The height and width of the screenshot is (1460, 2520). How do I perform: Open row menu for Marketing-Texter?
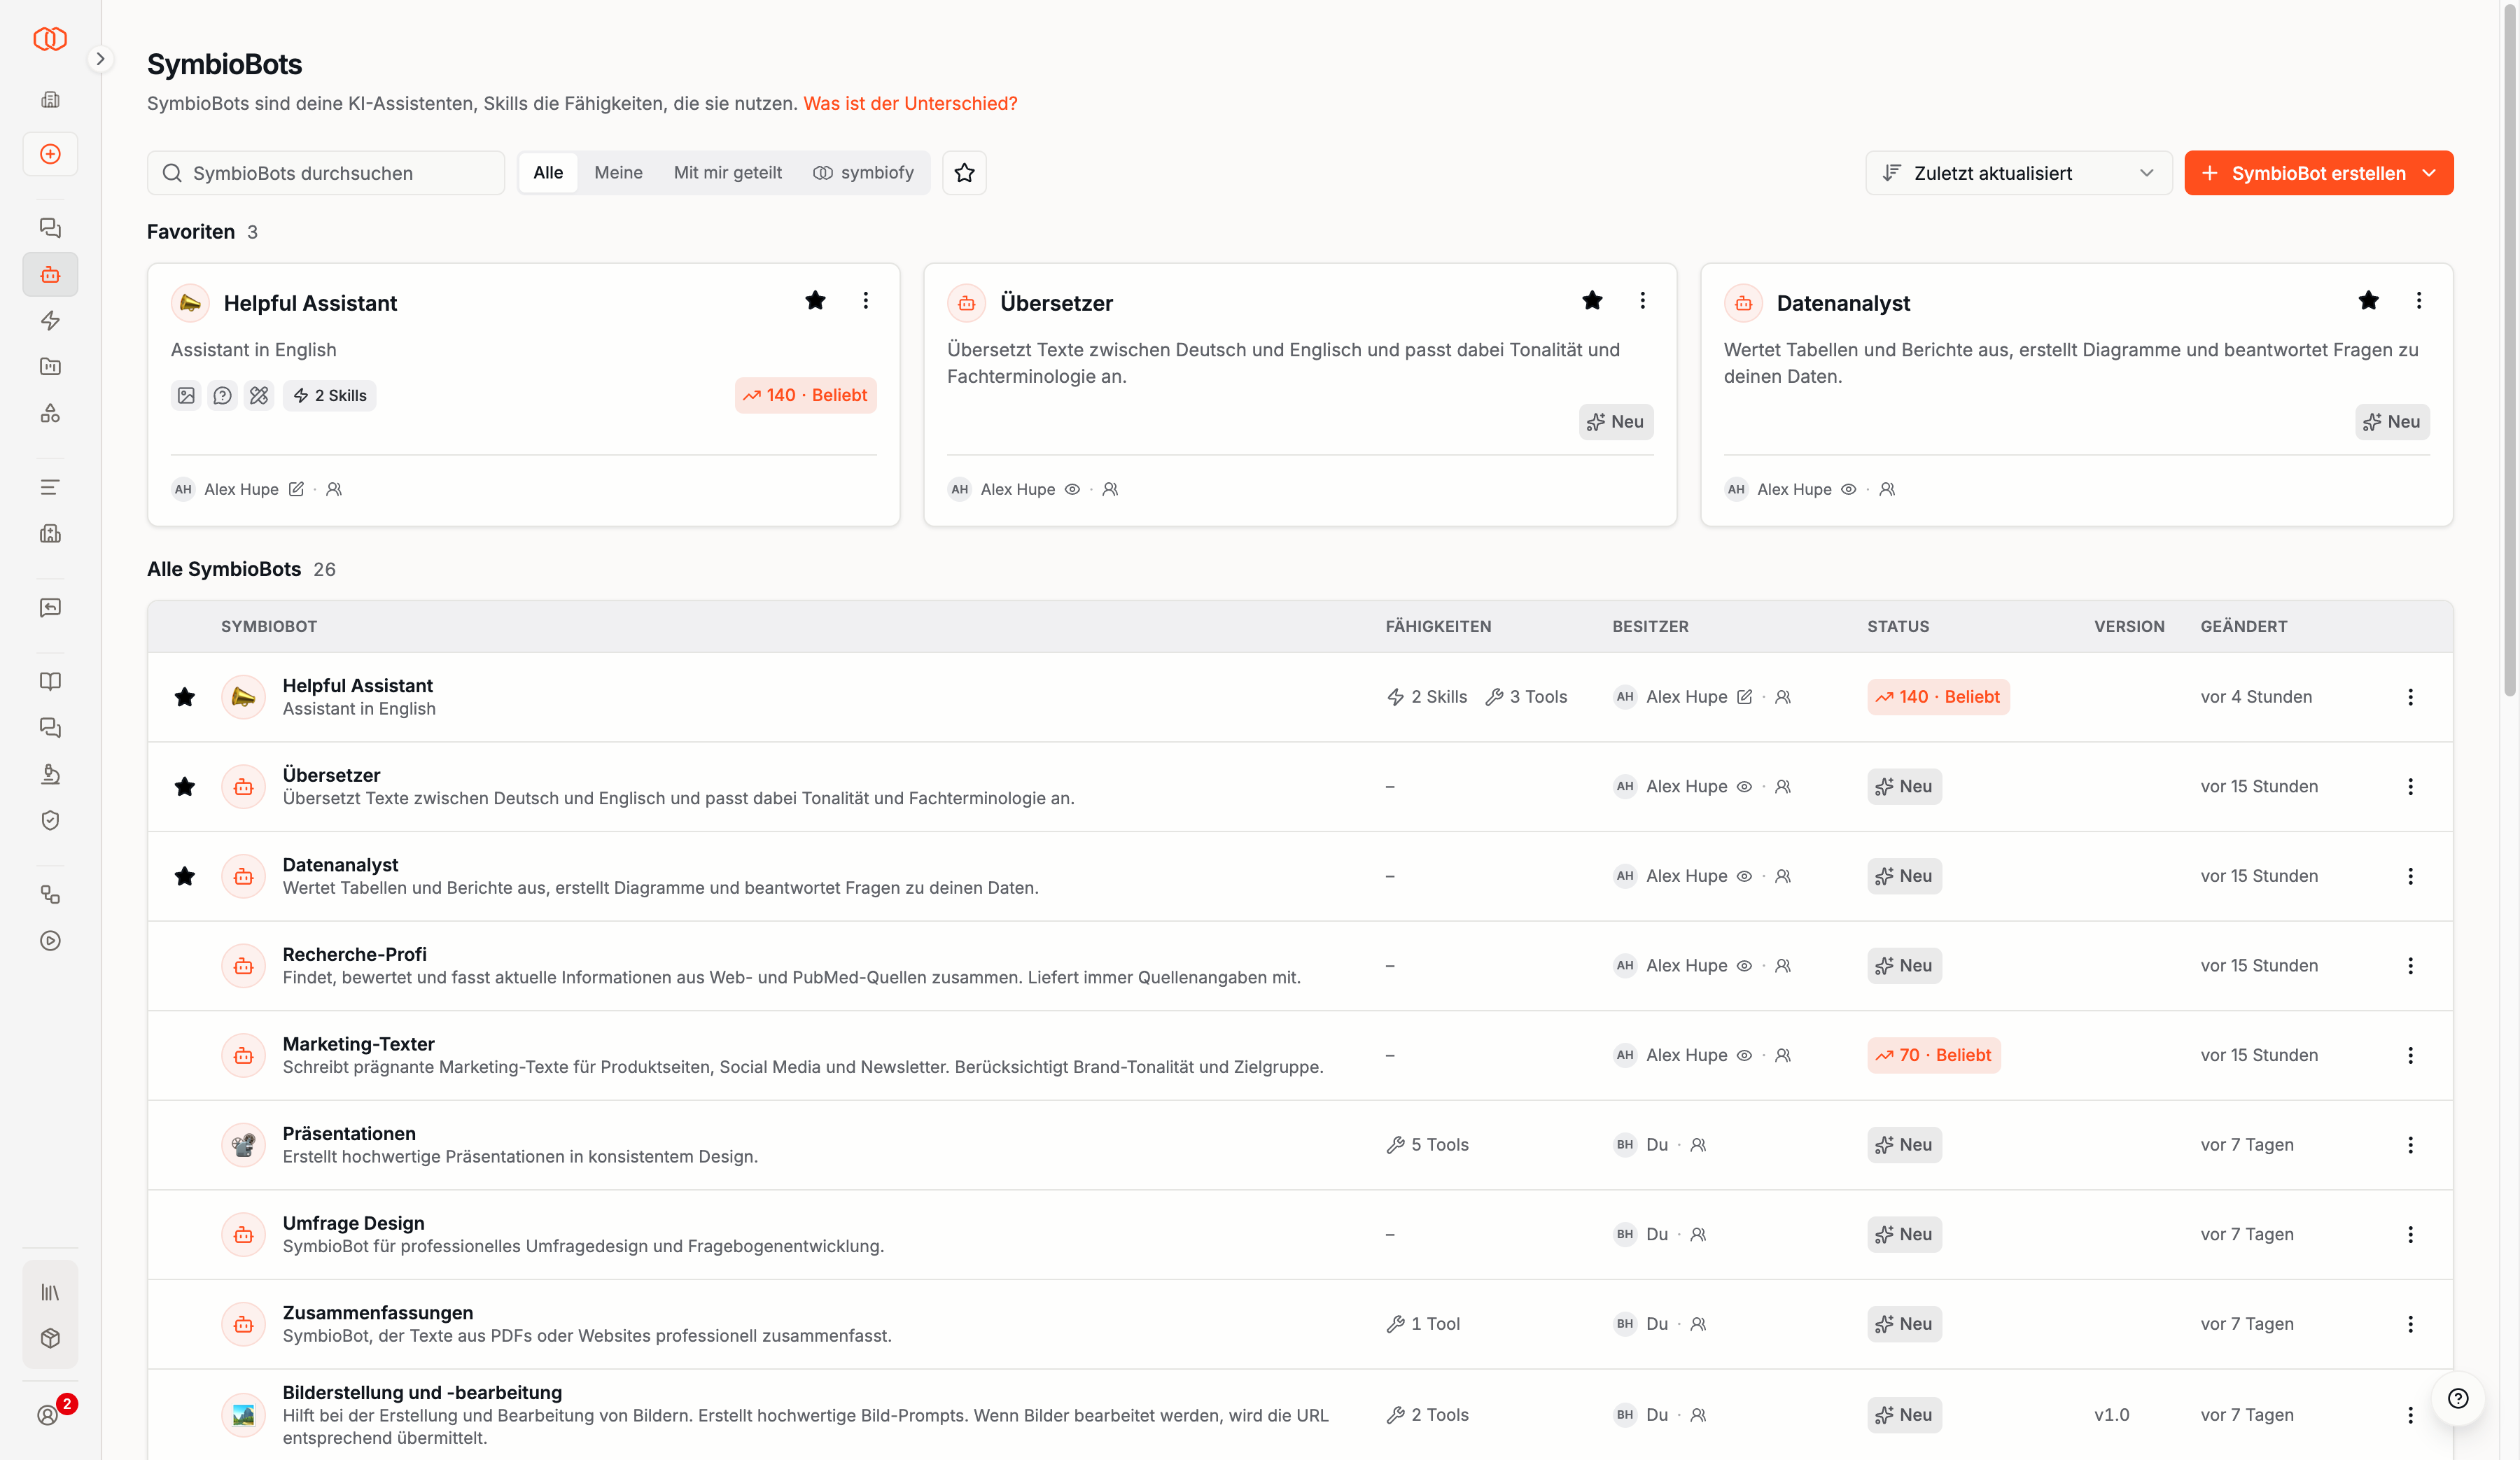[2410, 1055]
